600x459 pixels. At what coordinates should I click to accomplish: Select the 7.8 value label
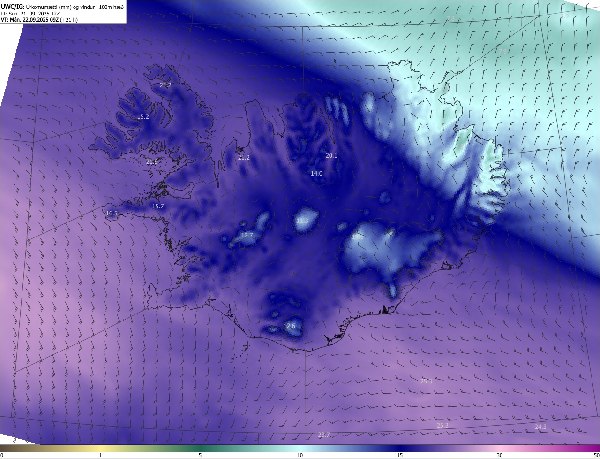tap(450, 18)
